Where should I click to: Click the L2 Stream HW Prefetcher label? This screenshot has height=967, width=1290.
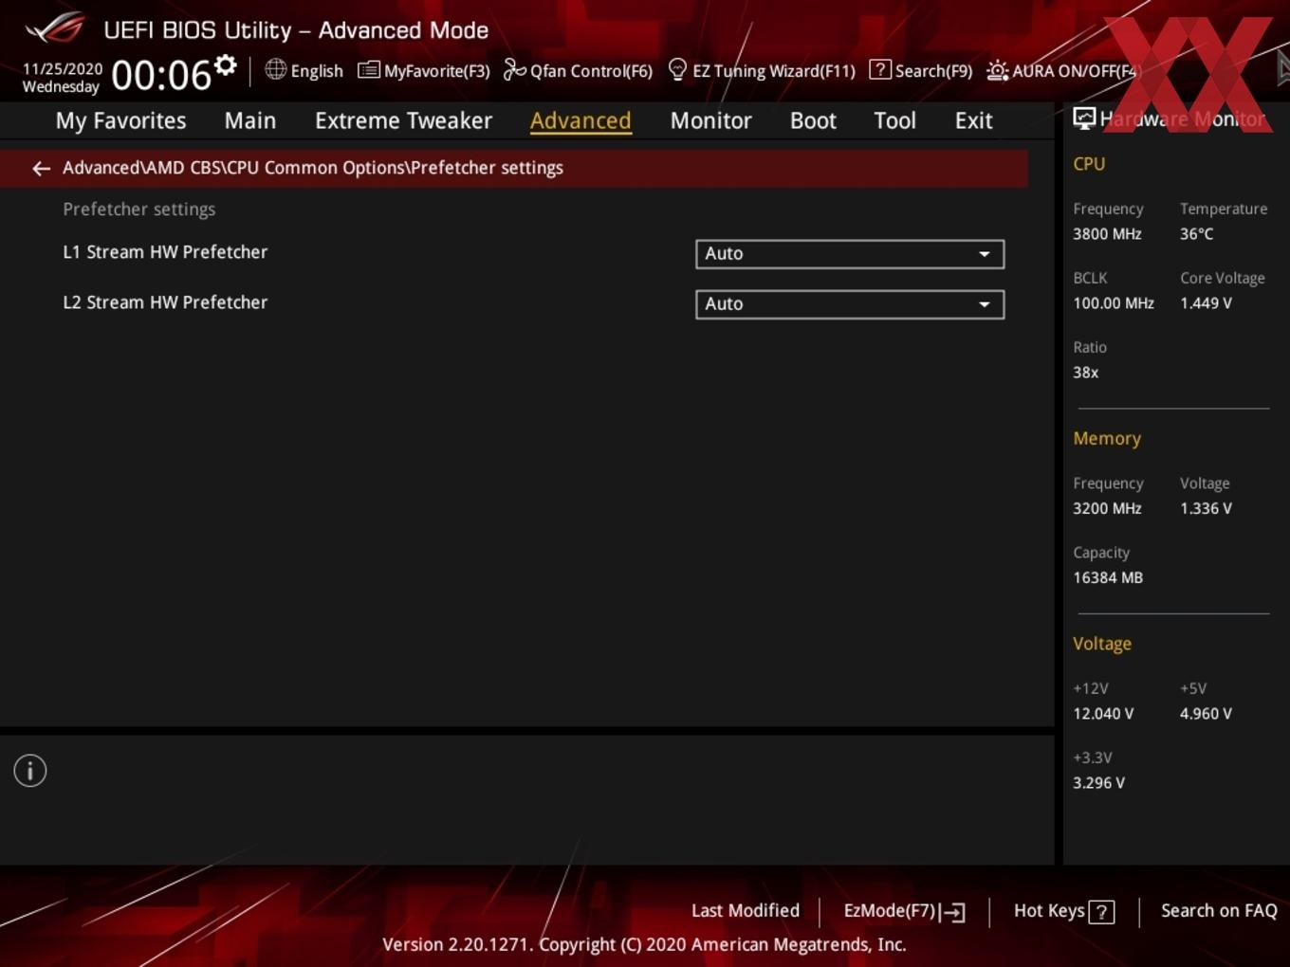(165, 302)
